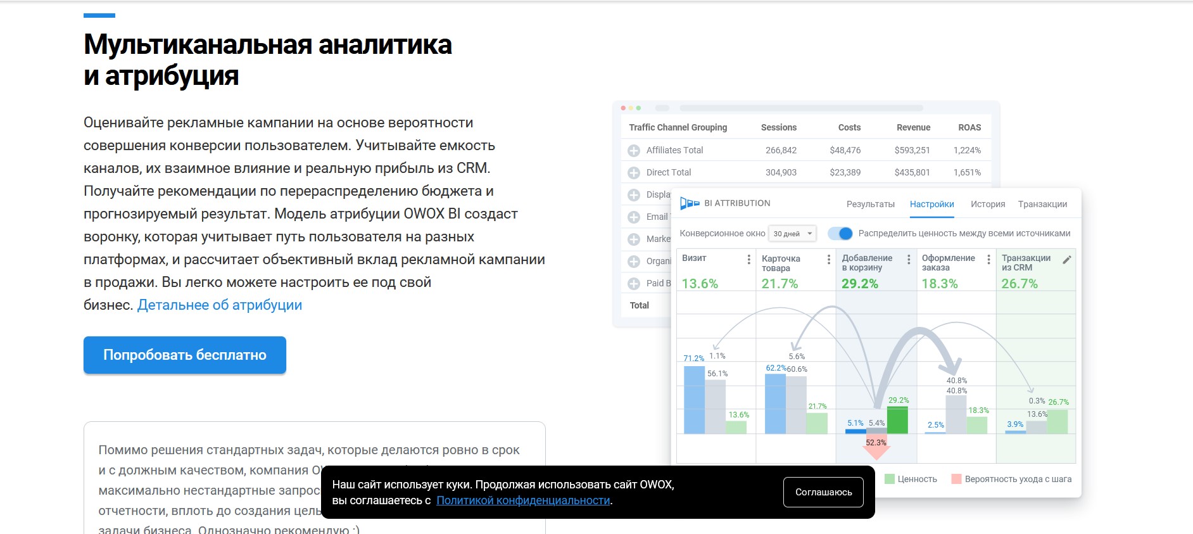Select the Транзакции tab
The image size is (1193, 534).
(1042, 204)
